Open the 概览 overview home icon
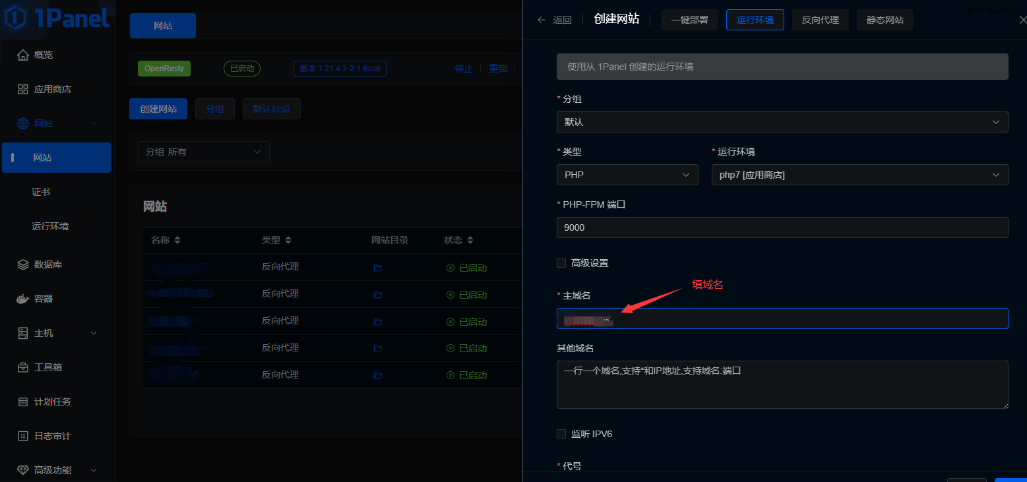The height and width of the screenshot is (482, 1027). click(23, 55)
